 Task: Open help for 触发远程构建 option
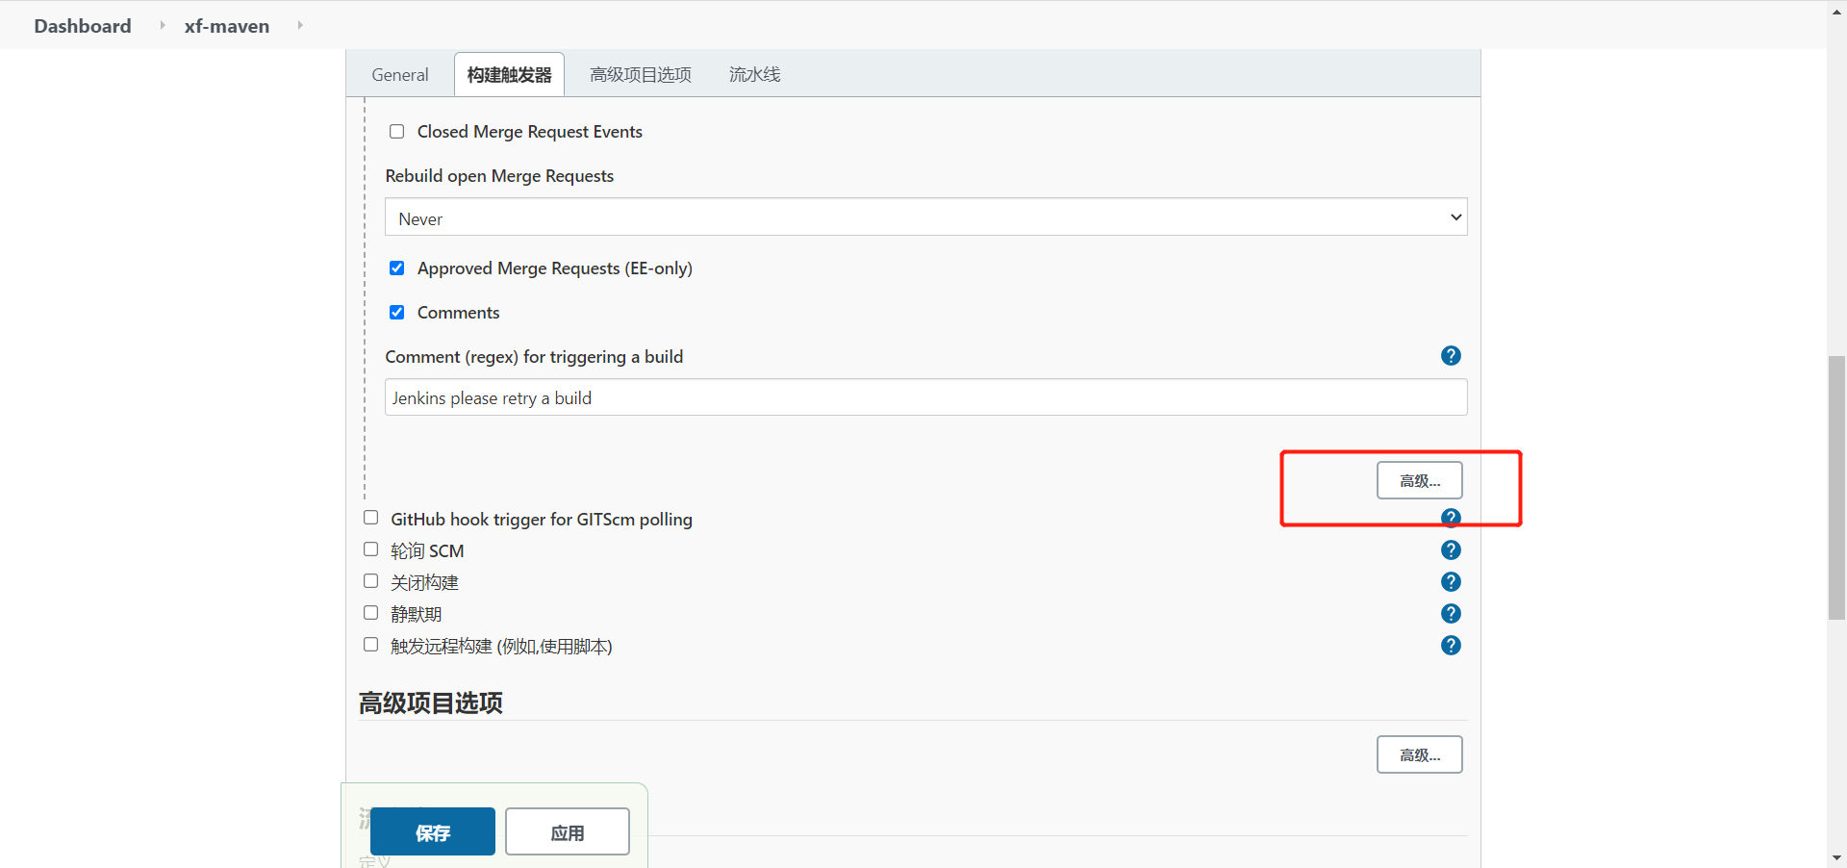tap(1451, 645)
